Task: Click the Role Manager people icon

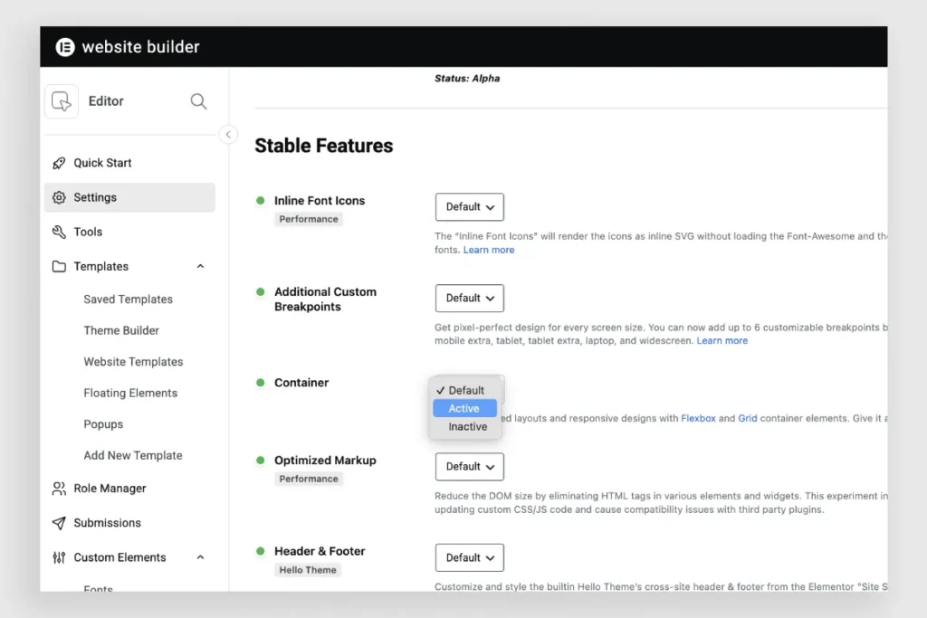Action: [59, 489]
